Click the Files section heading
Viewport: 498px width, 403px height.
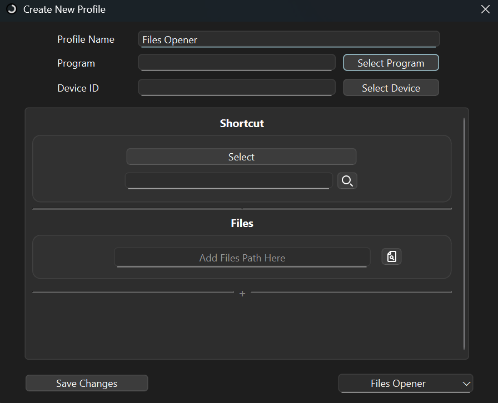(242, 223)
